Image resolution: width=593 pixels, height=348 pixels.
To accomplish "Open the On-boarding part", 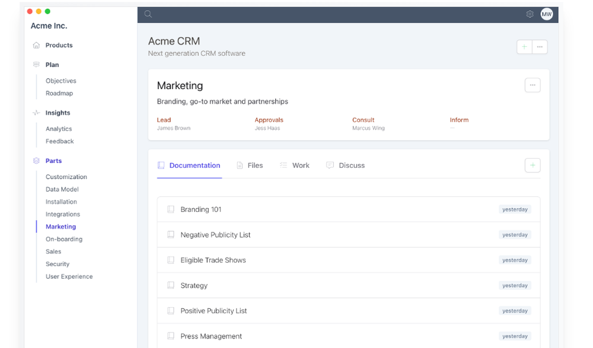I will tap(64, 239).
